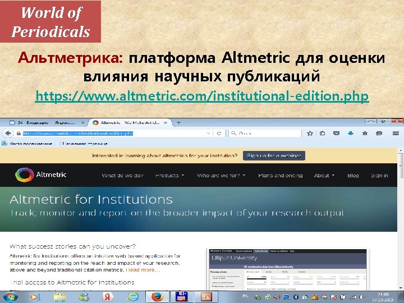Viewport: 404px width, 303px height.
Task: Open the Hello chat bubble icon
Action: pyautogui.click(x=379, y=133)
